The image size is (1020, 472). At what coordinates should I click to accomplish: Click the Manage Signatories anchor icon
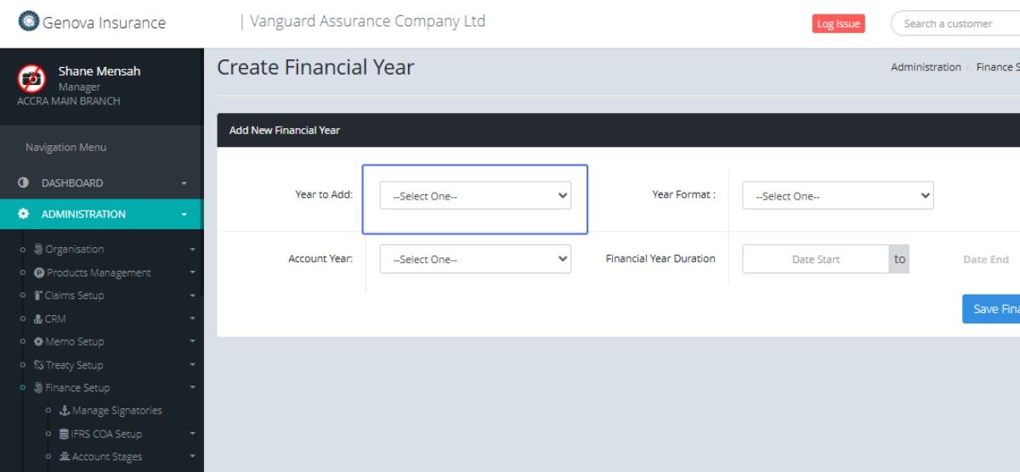tap(65, 411)
